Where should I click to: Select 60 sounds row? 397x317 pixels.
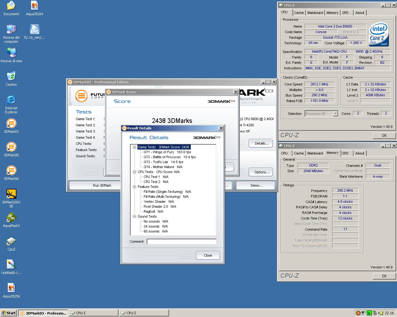click(x=156, y=231)
